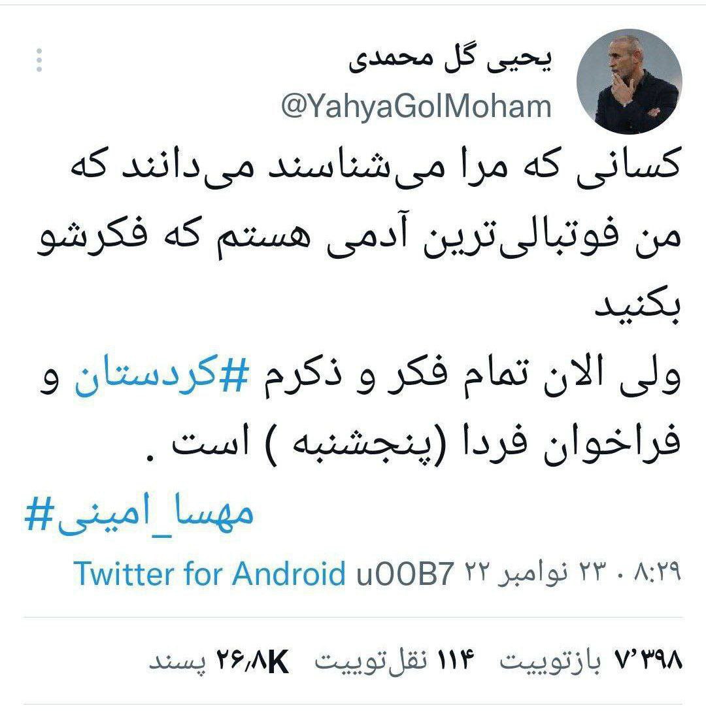
Task: Click the display name یحیی گل محمدی
Action: (x=450, y=61)
